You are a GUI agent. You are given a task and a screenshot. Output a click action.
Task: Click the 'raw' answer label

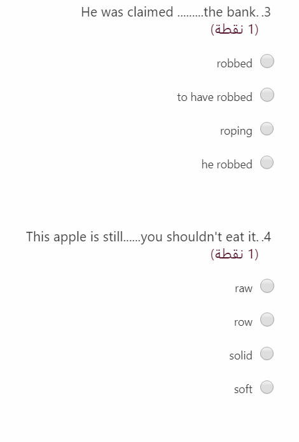click(244, 288)
